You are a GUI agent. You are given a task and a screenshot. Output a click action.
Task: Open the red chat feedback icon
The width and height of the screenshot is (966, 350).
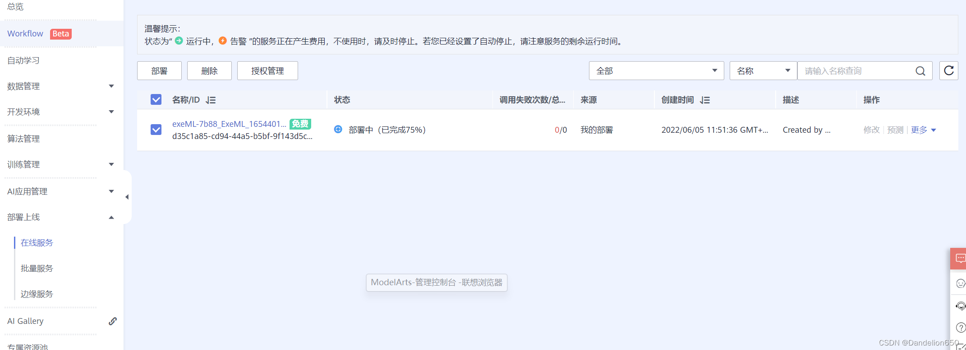[960, 259]
